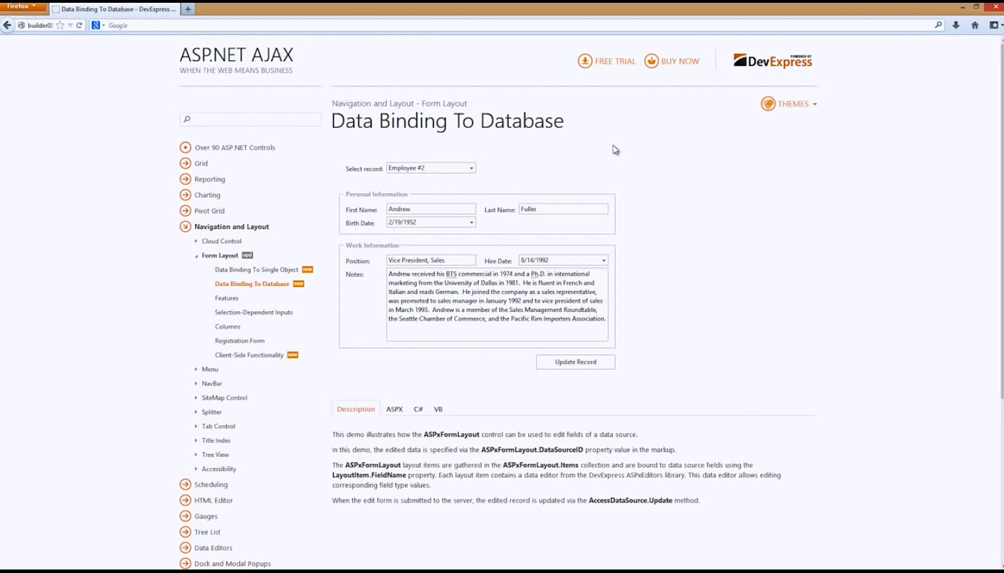Viewport: 1004px width, 573px height.
Task: Select the Data Binding To Database browser tab
Action: [x=115, y=10]
